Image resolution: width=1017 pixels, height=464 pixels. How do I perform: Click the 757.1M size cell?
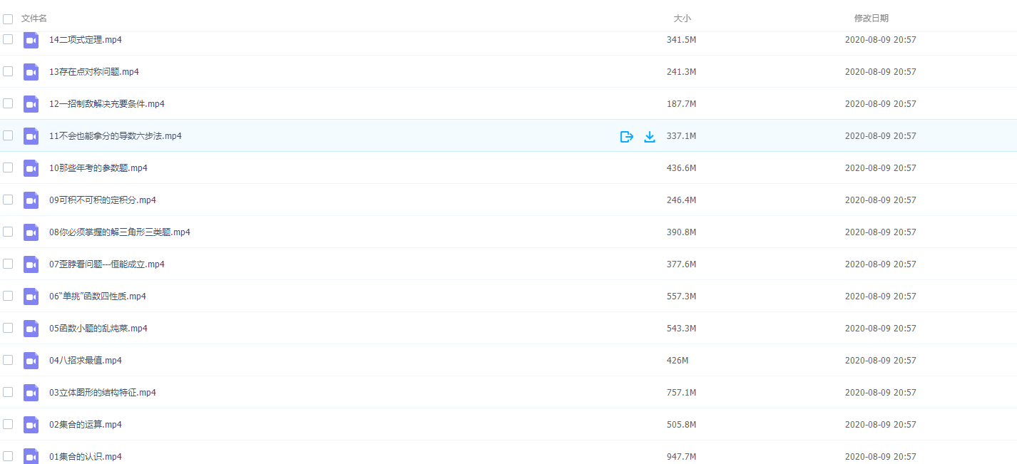point(681,393)
